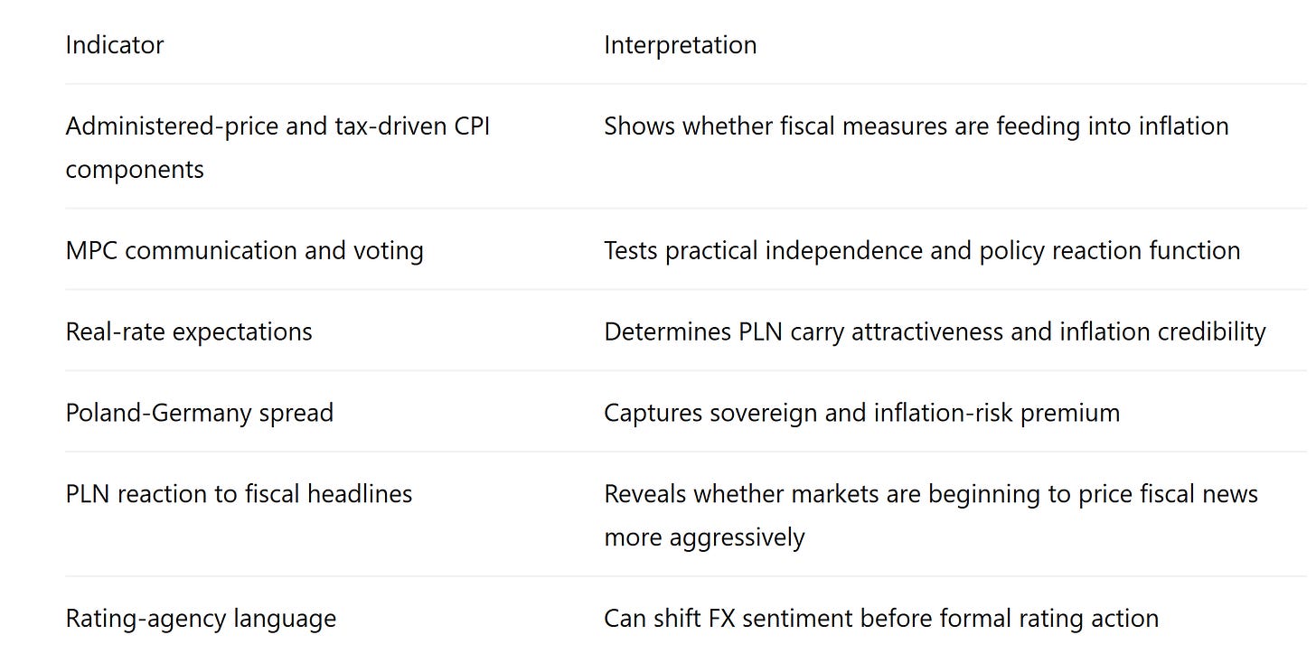Click the FX sentiment before formal rating action text
This screenshot has height=672, width=1316.
click(881, 619)
